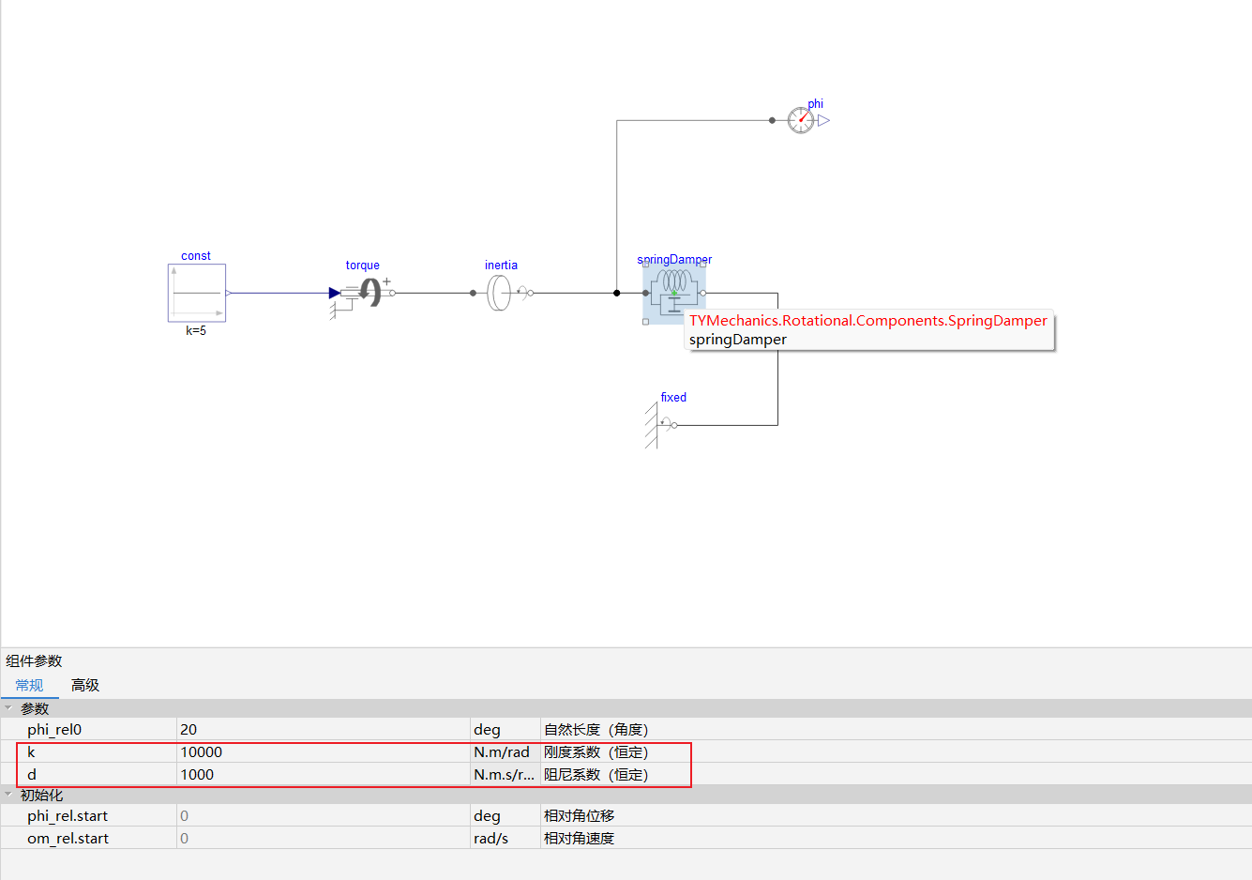This screenshot has height=880, width=1252.
Task: Select the phi_rel0 parameter name
Action: pyautogui.click(x=54, y=729)
